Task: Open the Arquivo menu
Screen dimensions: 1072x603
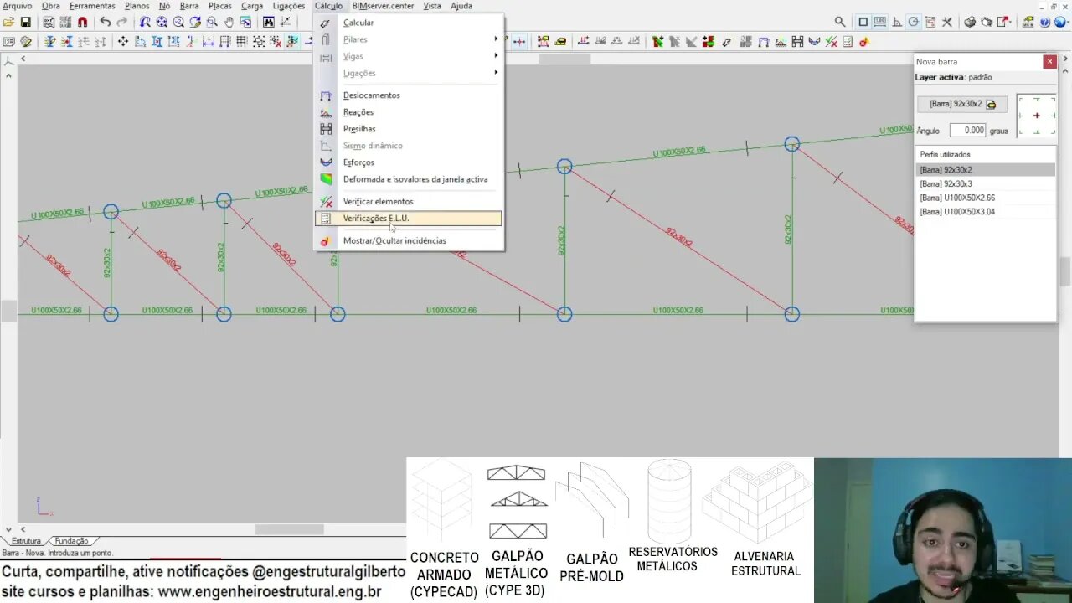Action: click(17, 6)
